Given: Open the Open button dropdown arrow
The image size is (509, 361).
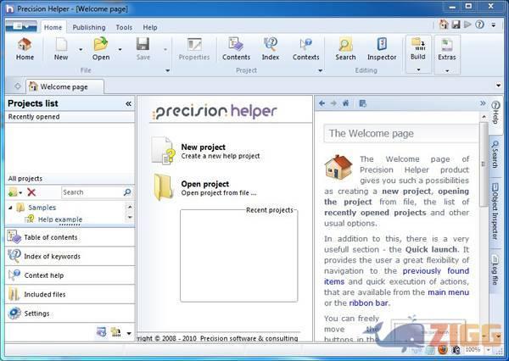Looking at the screenshot, I should pyautogui.click(x=120, y=50).
